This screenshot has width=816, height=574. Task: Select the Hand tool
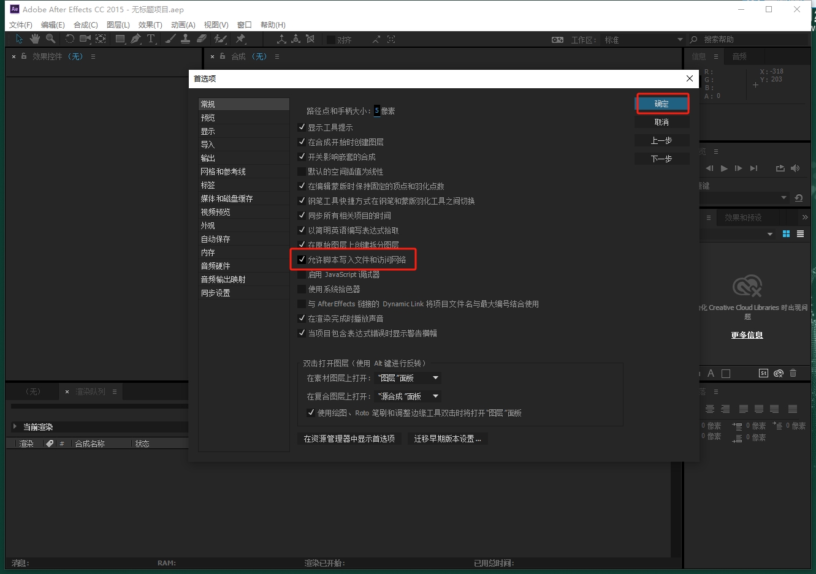click(x=35, y=39)
